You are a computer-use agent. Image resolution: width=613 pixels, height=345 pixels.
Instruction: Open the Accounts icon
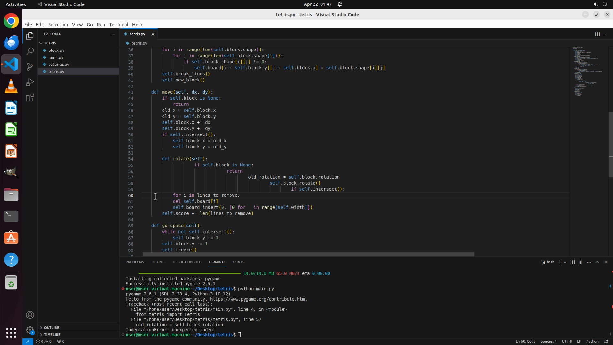30,315
